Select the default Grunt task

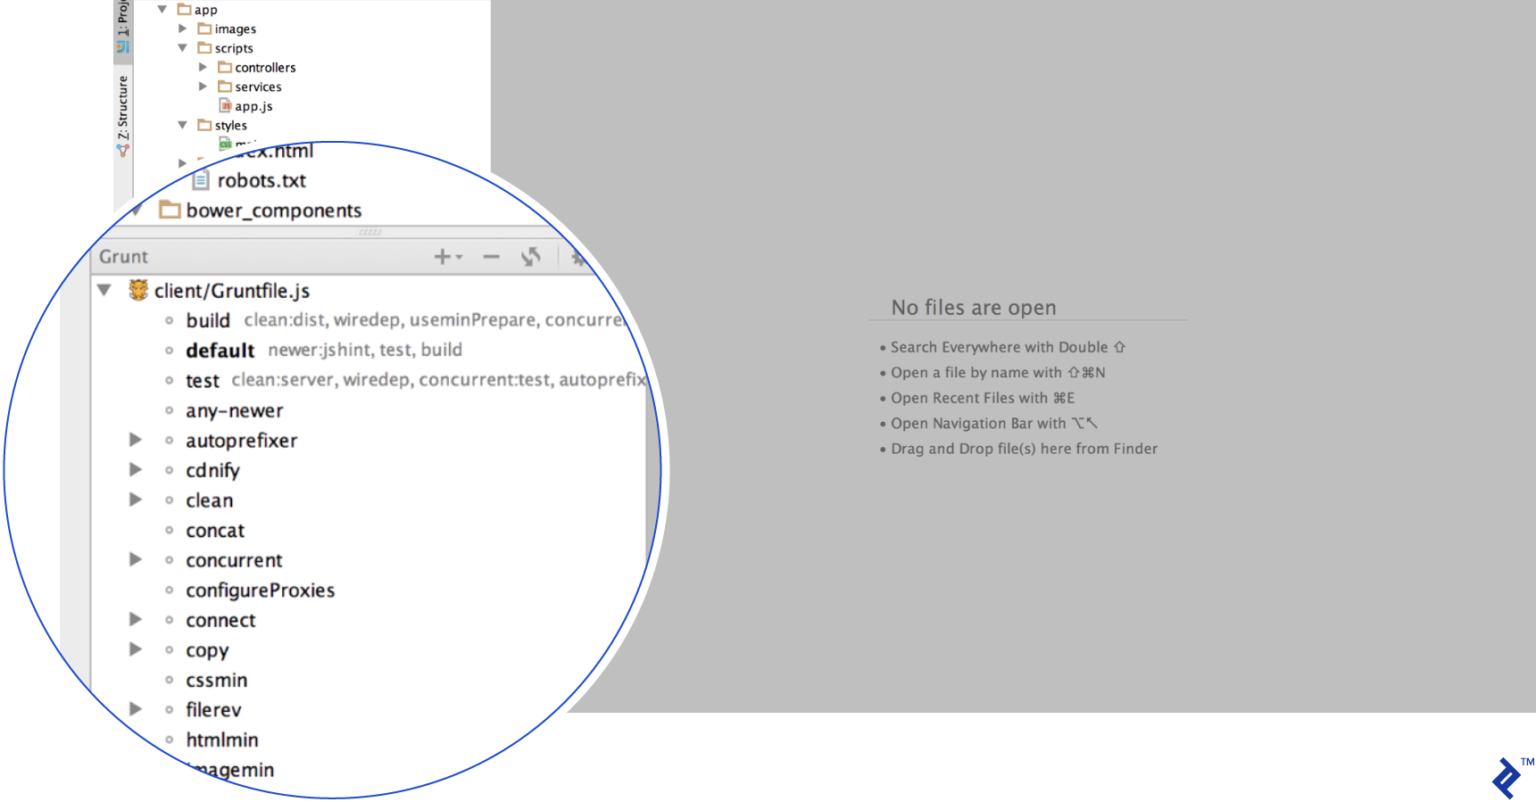tap(220, 351)
